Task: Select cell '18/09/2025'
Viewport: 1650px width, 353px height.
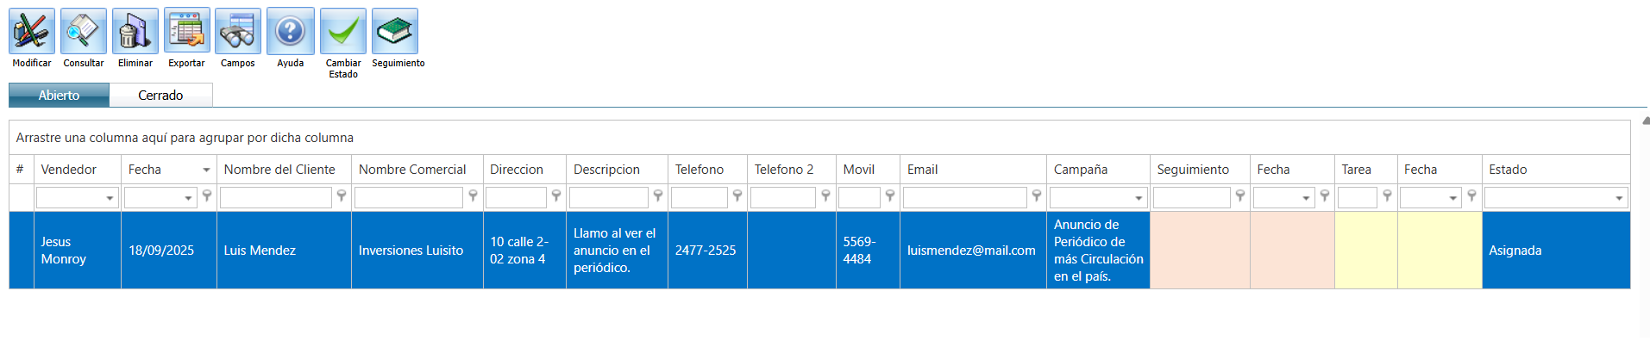Action: [x=169, y=251]
